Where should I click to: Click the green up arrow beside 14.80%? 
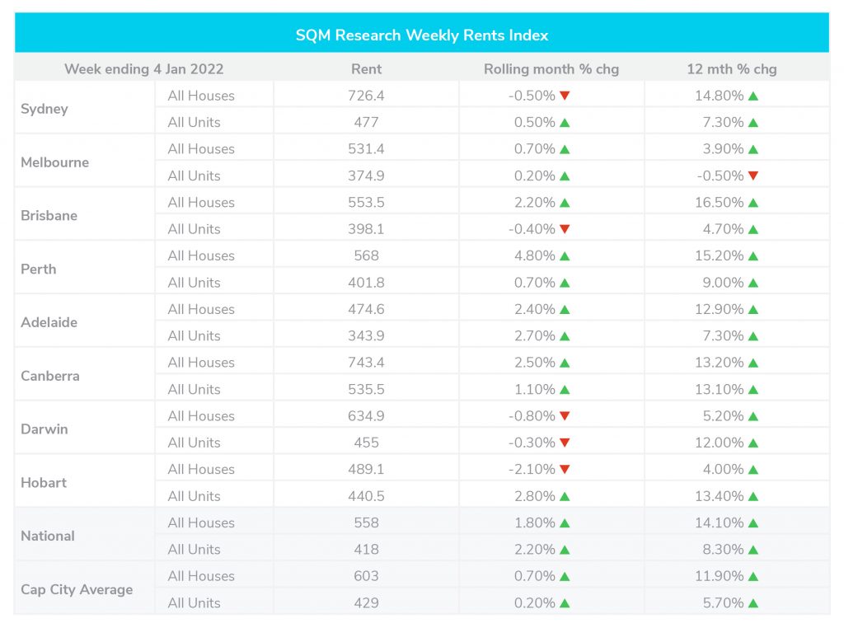coord(753,96)
